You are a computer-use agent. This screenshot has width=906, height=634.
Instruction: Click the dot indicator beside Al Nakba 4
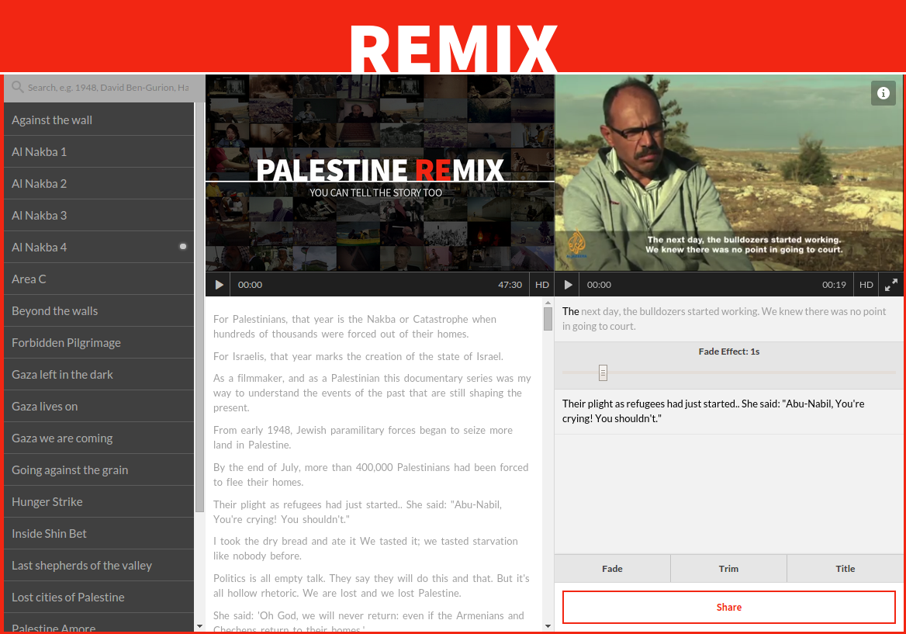(x=183, y=247)
